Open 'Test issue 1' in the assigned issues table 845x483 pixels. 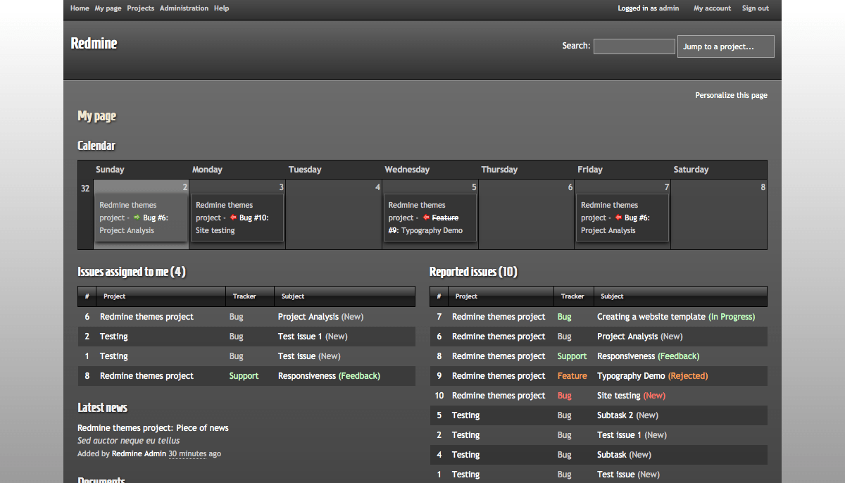[x=300, y=337]
